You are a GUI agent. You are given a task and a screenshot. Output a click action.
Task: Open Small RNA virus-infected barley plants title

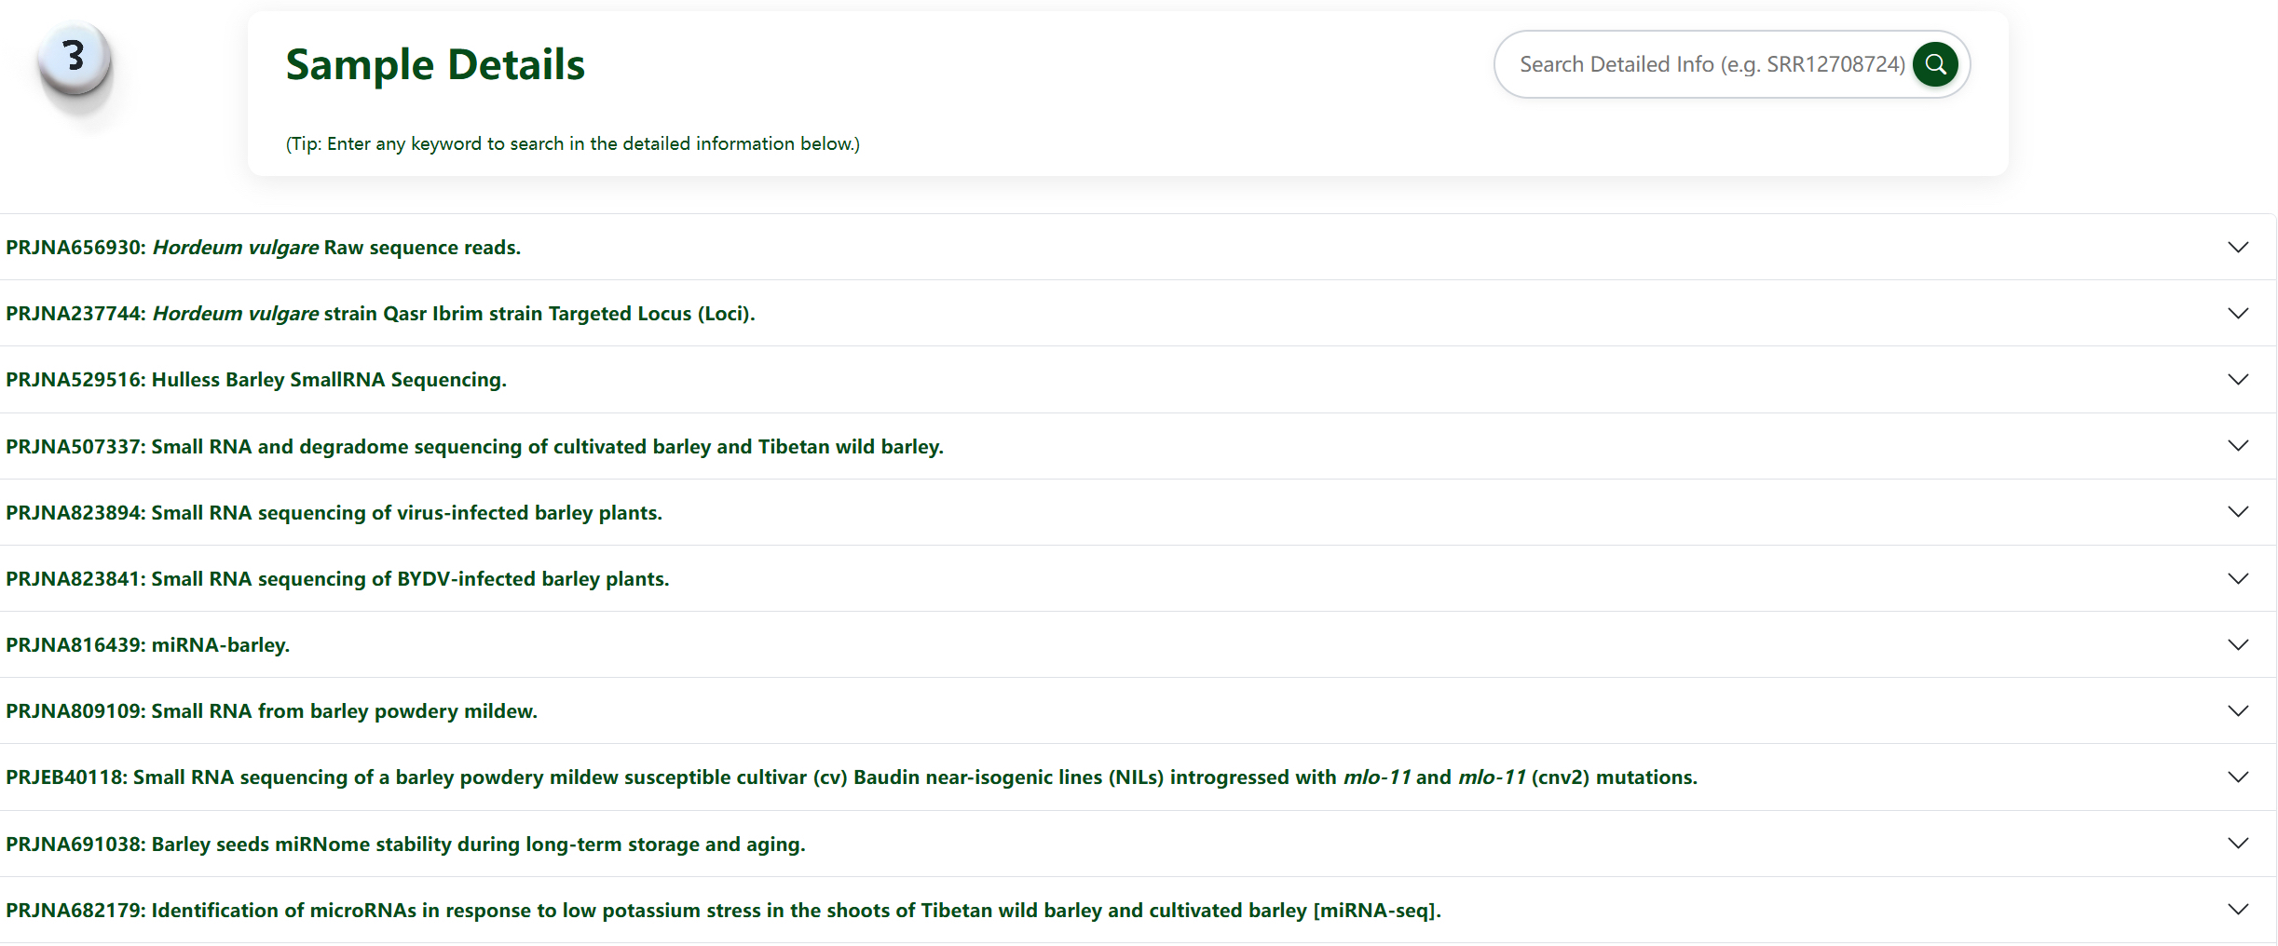(334, 513)
